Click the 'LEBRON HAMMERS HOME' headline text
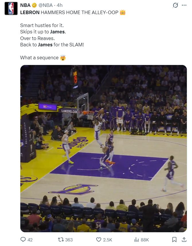 (x=69, y=12)
